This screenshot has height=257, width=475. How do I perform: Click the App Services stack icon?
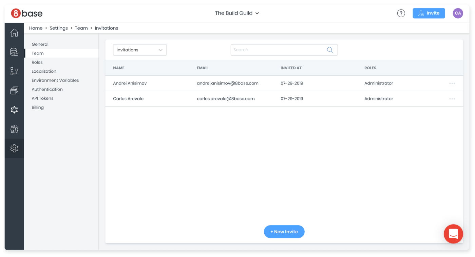click(14, 90)
